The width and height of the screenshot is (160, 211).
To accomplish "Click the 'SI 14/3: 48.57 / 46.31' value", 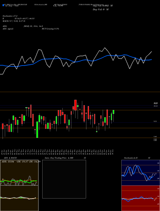I will (24, 19).
